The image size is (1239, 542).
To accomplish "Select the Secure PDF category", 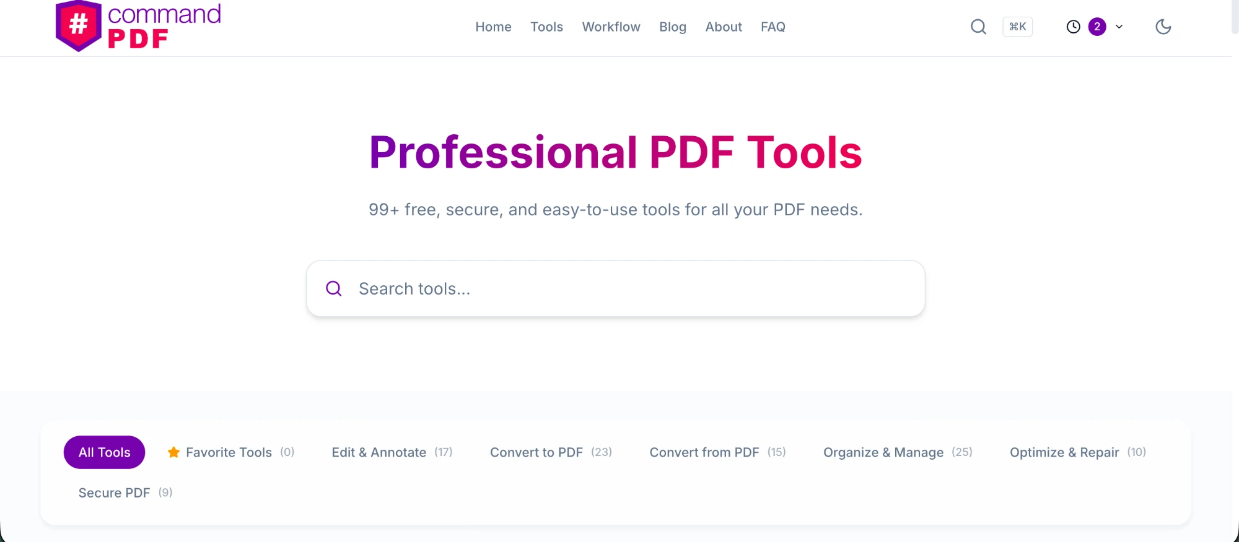I will (x=125, y=493).
